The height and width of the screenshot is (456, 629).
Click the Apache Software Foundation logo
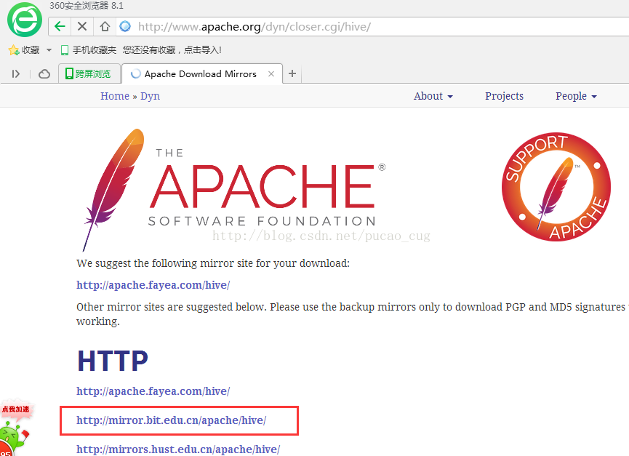pos(235,190)
